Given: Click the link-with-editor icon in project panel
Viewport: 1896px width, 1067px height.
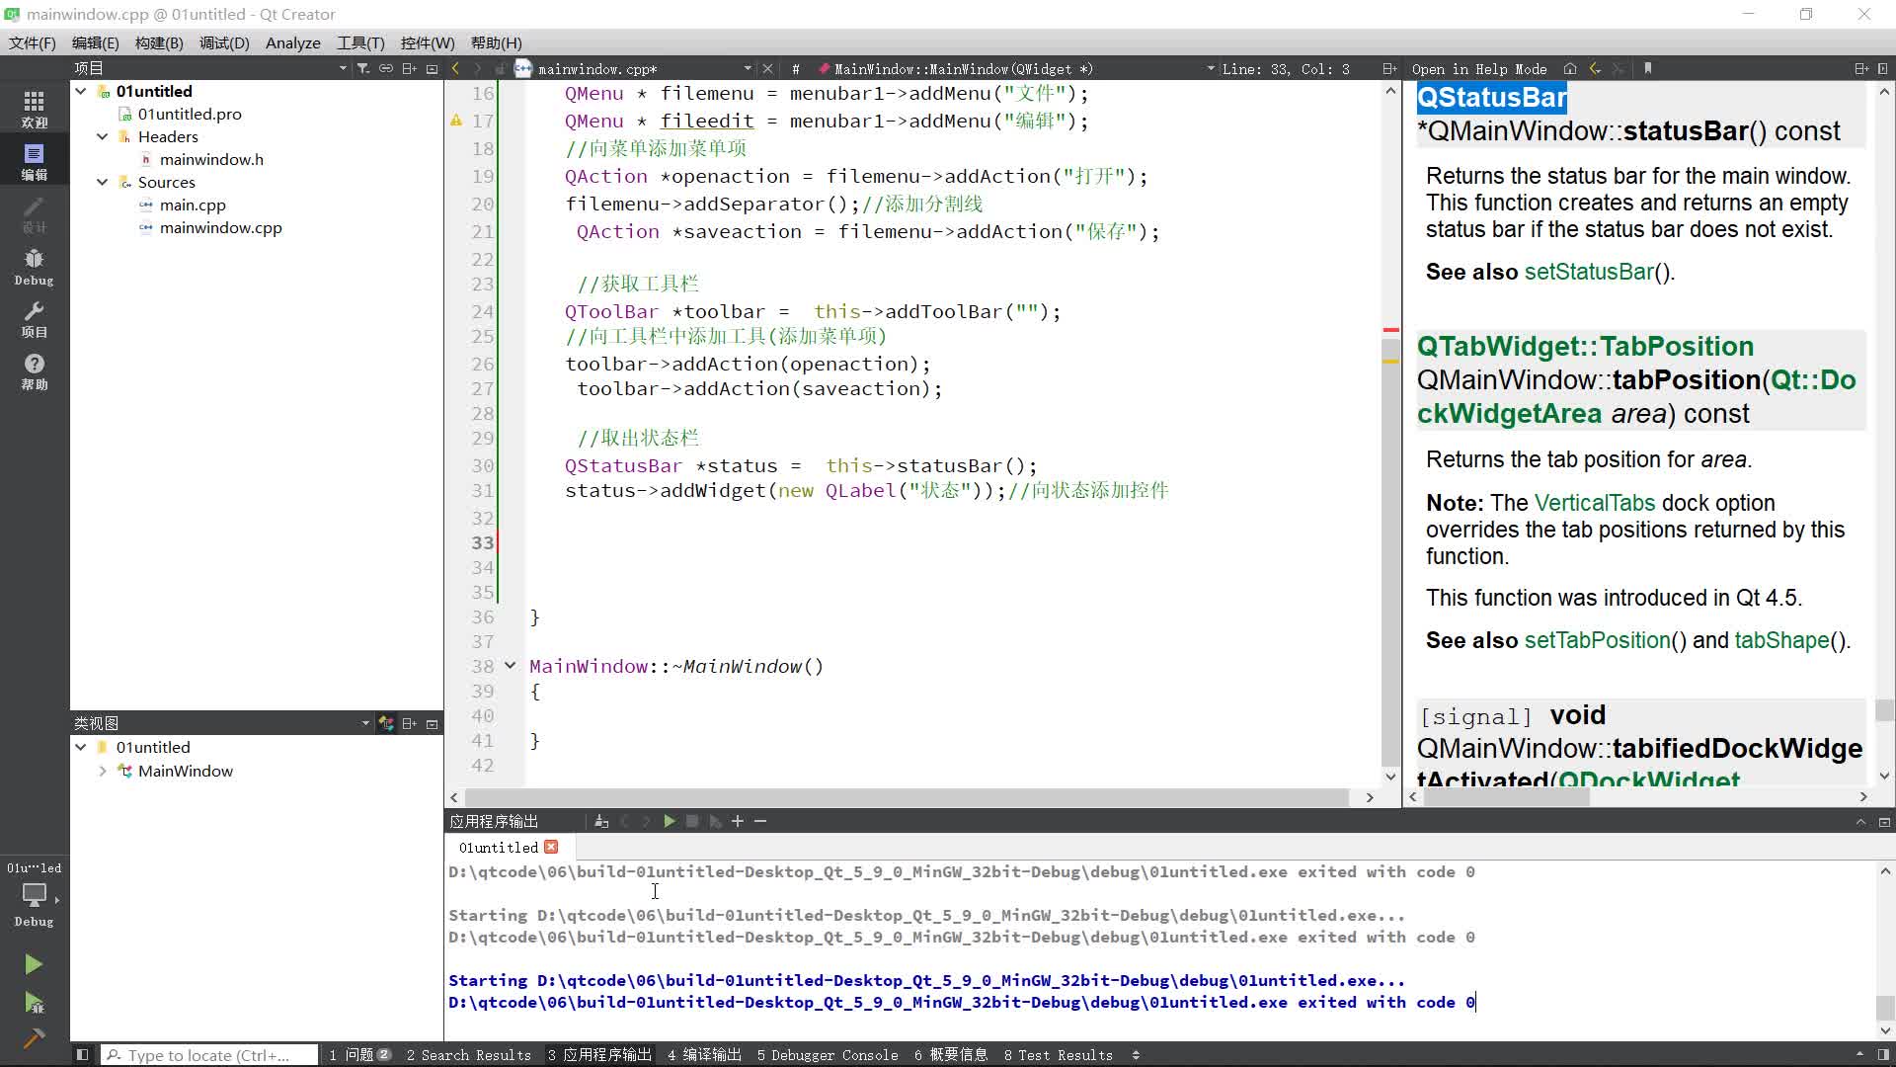Looking at the screenshot, I should click(386, 68).
